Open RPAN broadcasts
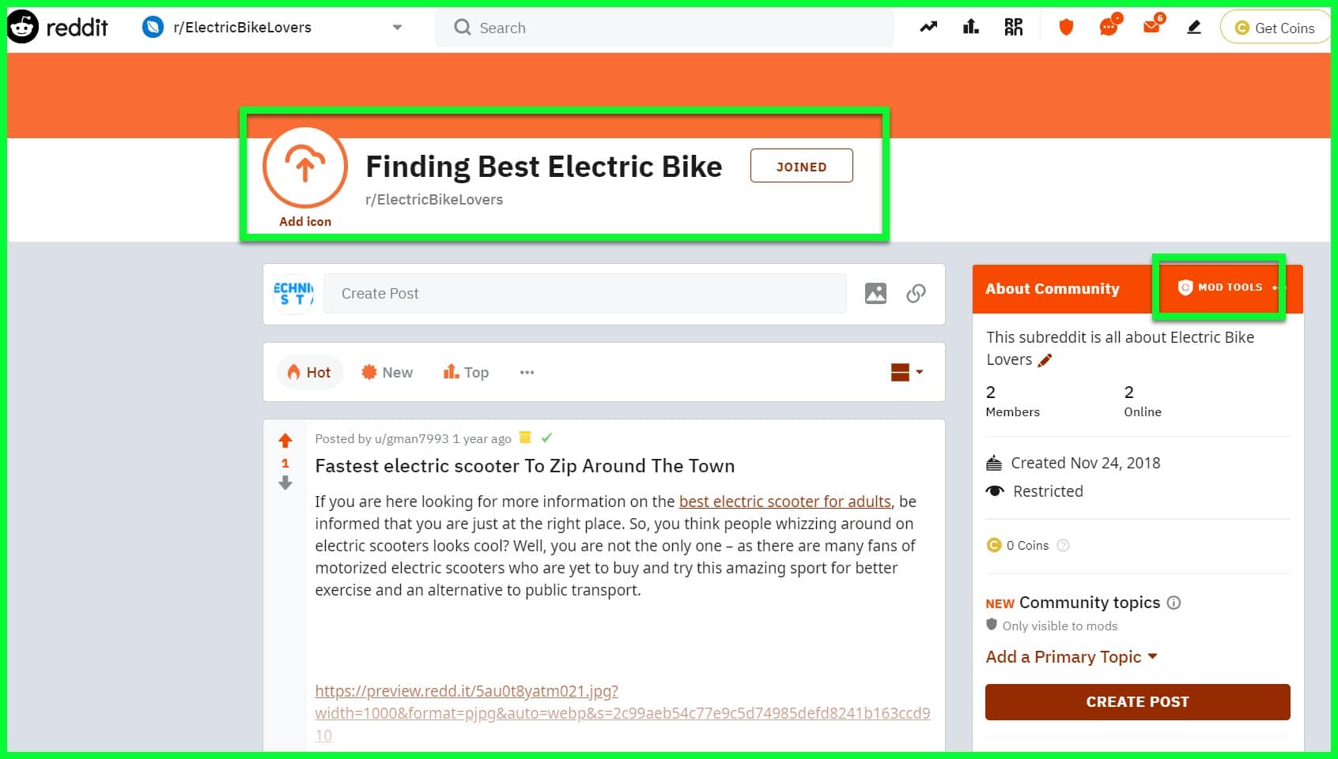1338x759 pixels. click(1013, 27)
